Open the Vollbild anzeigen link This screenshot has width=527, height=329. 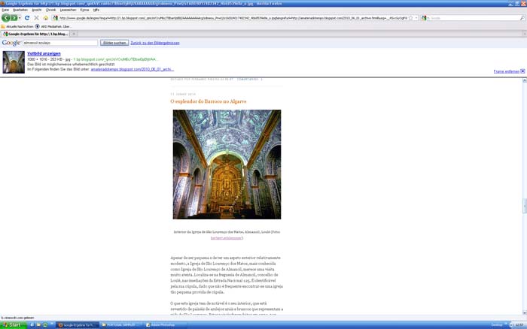click(44, 54)
